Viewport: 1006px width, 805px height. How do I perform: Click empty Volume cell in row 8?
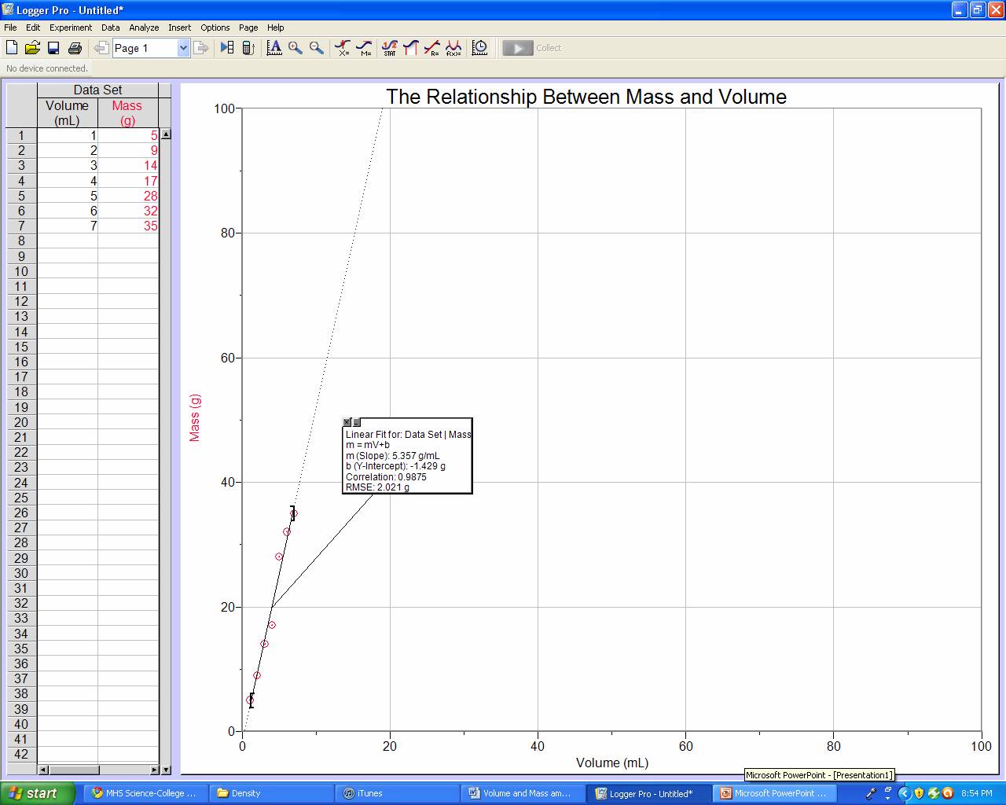point(68,241)
